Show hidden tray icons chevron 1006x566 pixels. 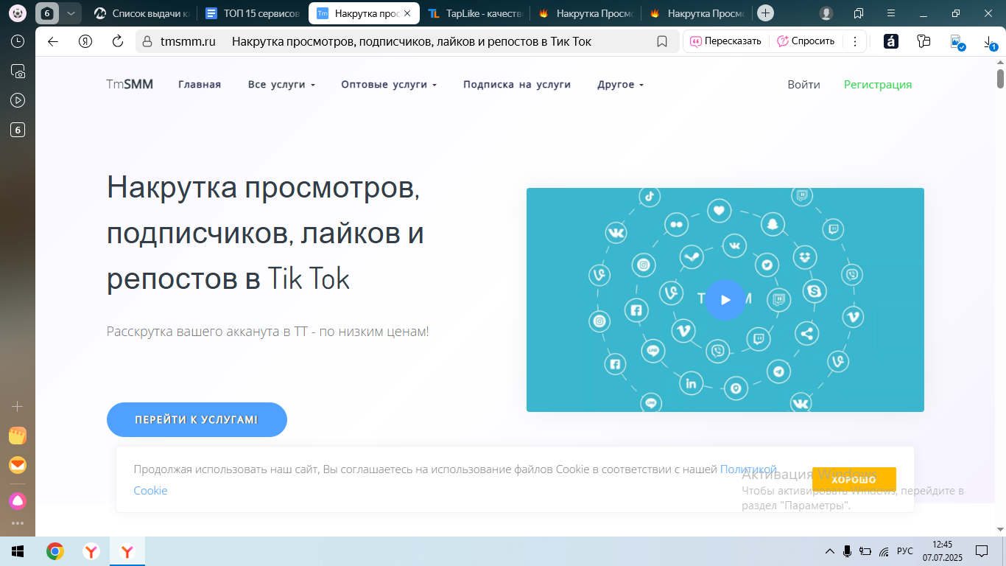(x=830, y=551)
